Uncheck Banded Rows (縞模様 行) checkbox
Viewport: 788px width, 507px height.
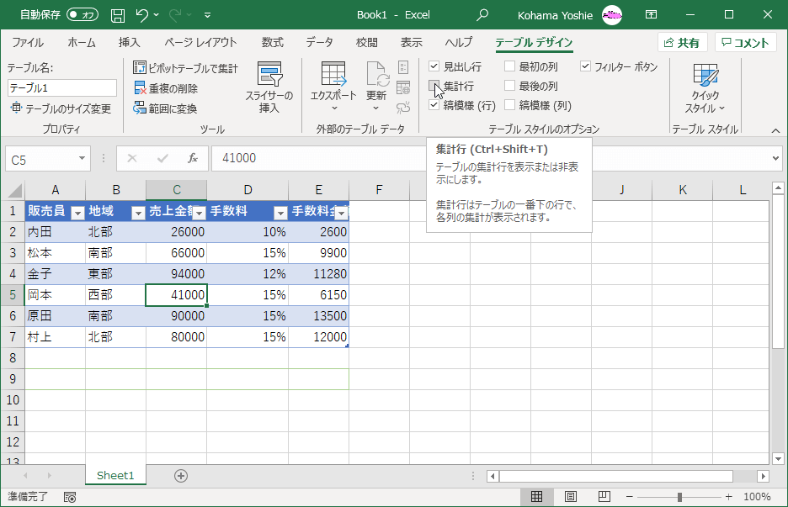click(434, 105)
